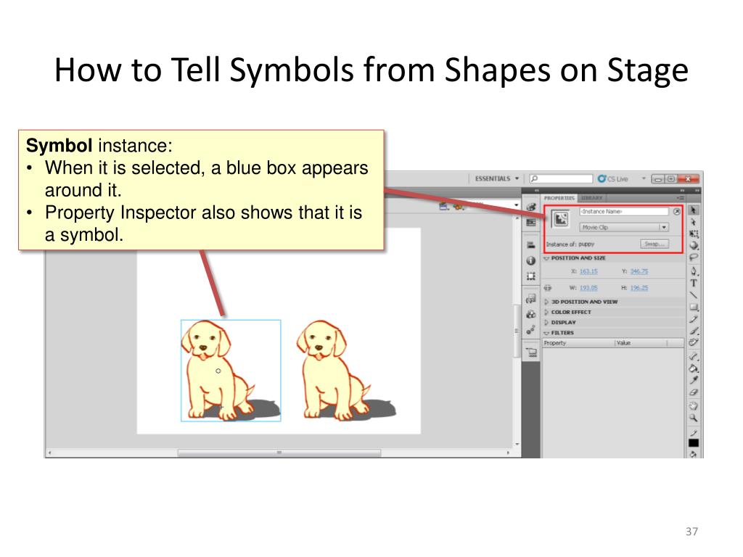
Task: Open the Transform panel icon in dock
Action: 531,276
